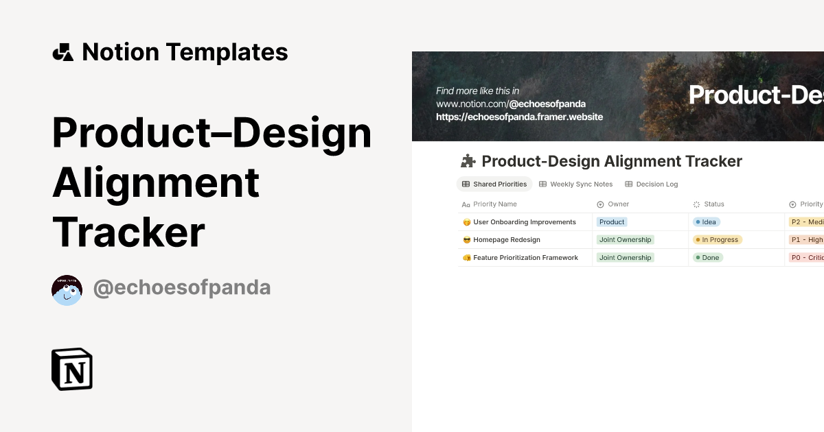The width and height of the screenshot is (824, 432).
Task: Click the table icon beside Decision Log
Action: [x=628, y=184]
